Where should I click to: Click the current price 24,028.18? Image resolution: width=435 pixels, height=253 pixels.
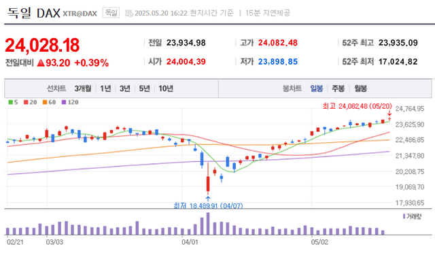(42, 45)
